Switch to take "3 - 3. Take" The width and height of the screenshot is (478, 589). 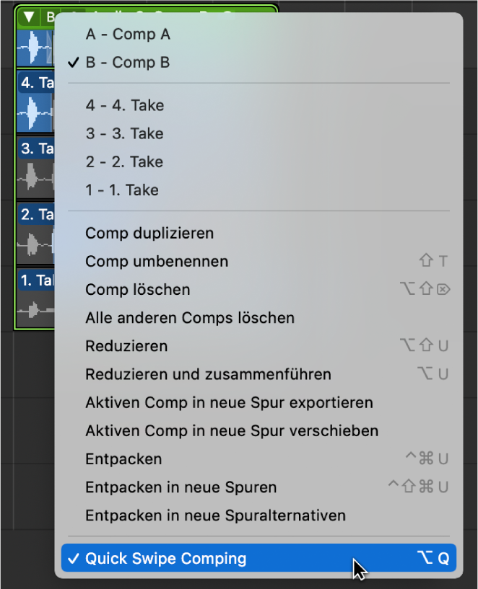pyautogui.click(x=124, y=133)
